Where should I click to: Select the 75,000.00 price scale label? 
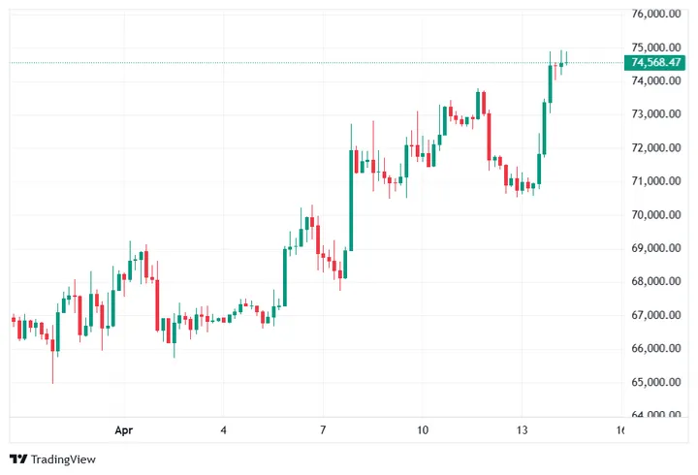(656, 47)
